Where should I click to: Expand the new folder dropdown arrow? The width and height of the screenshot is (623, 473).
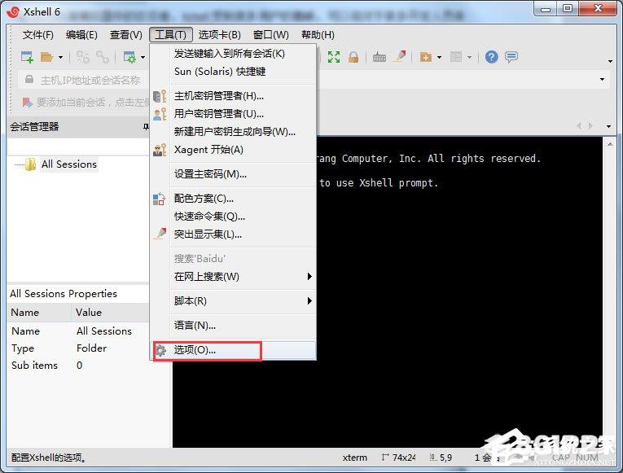coord(439,58)
